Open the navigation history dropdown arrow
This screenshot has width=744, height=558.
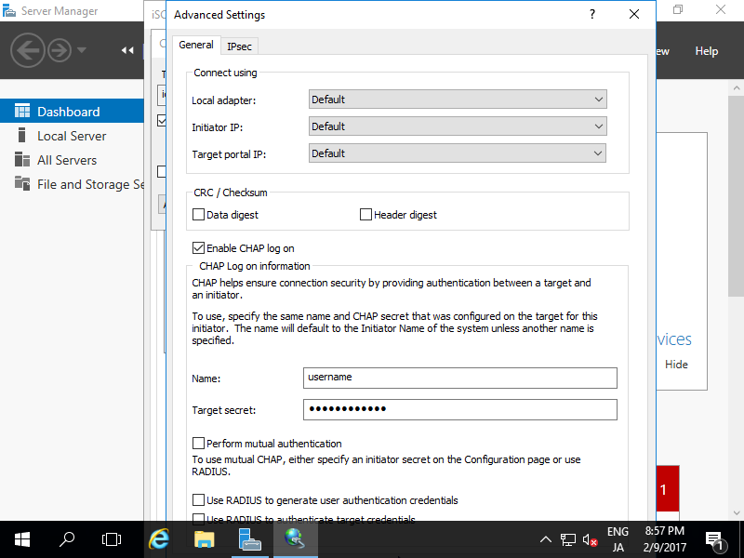click(x=82, y=49)
